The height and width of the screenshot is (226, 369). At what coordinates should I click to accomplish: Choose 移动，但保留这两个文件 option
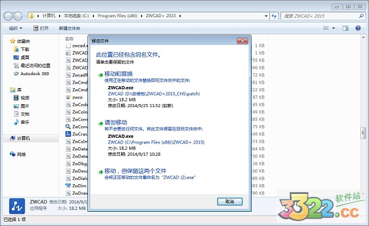click(x=135, y=171)
